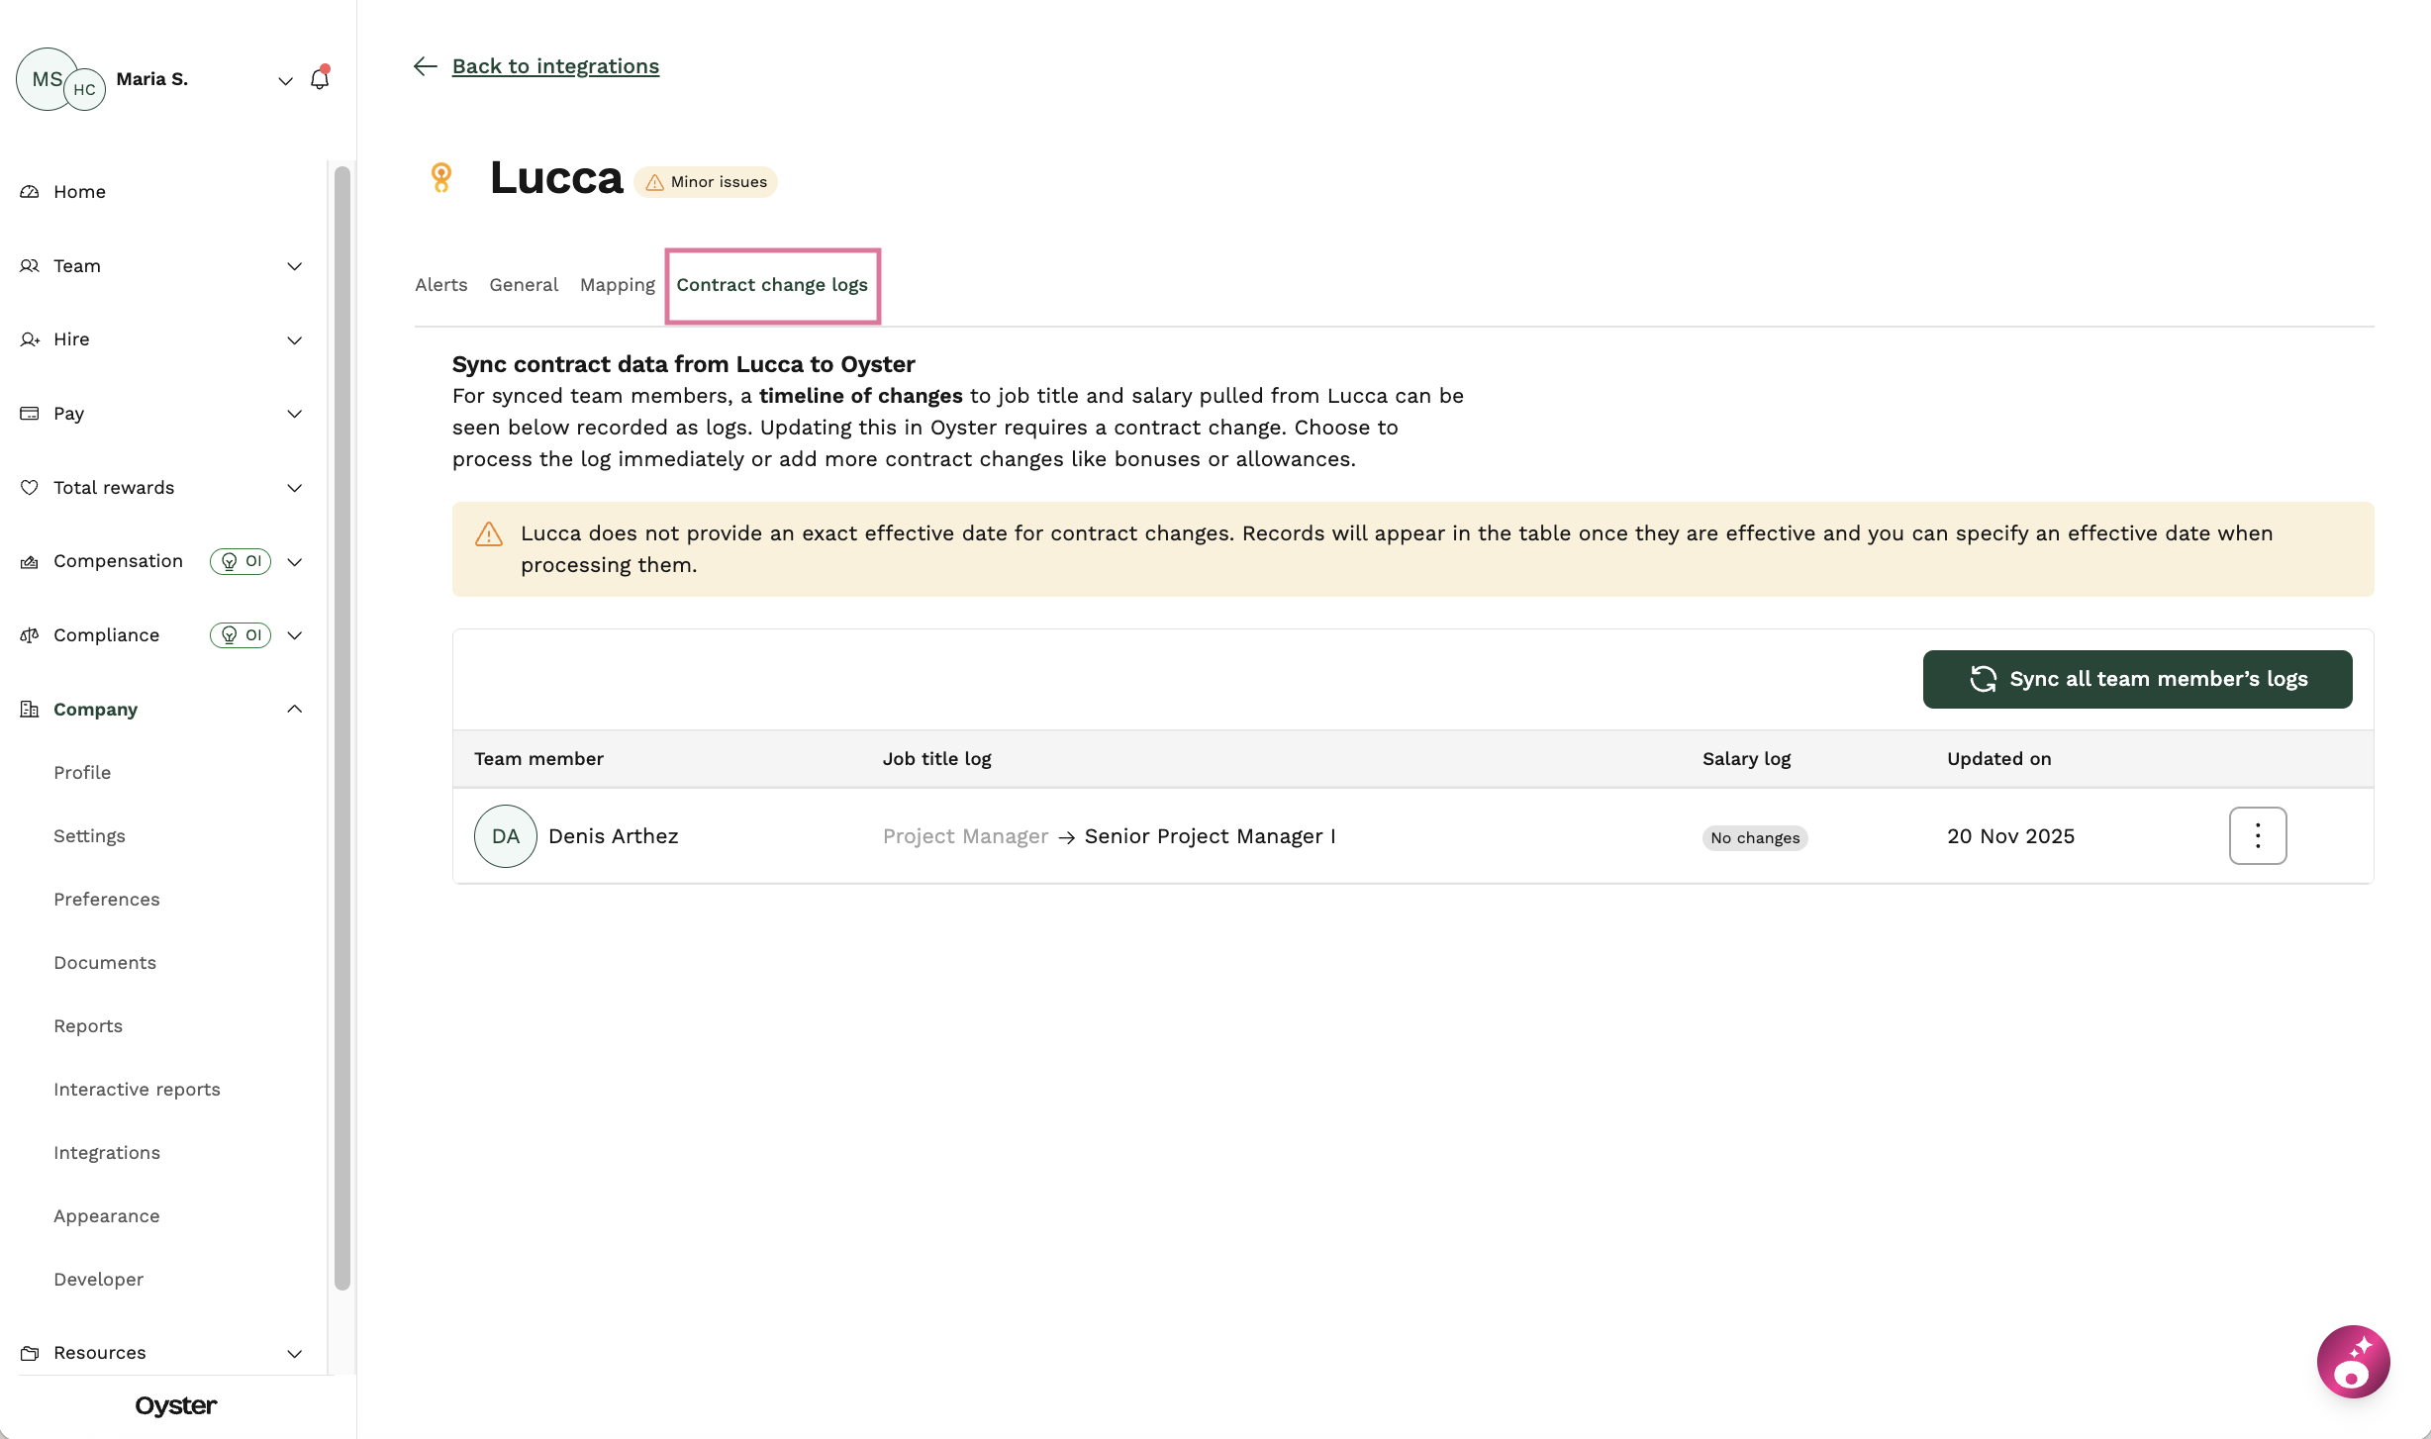
Task: Click the Job title log column header
Action: (x=936, y=759)
